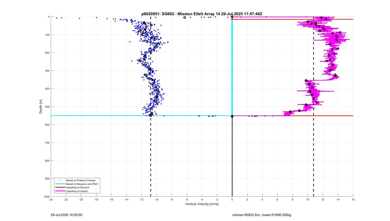Click the cyan line sample in the legend

60,184
